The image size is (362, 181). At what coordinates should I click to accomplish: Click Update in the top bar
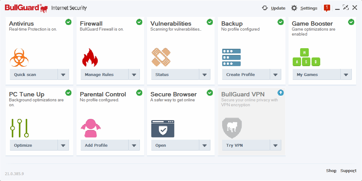click(274, 8)
